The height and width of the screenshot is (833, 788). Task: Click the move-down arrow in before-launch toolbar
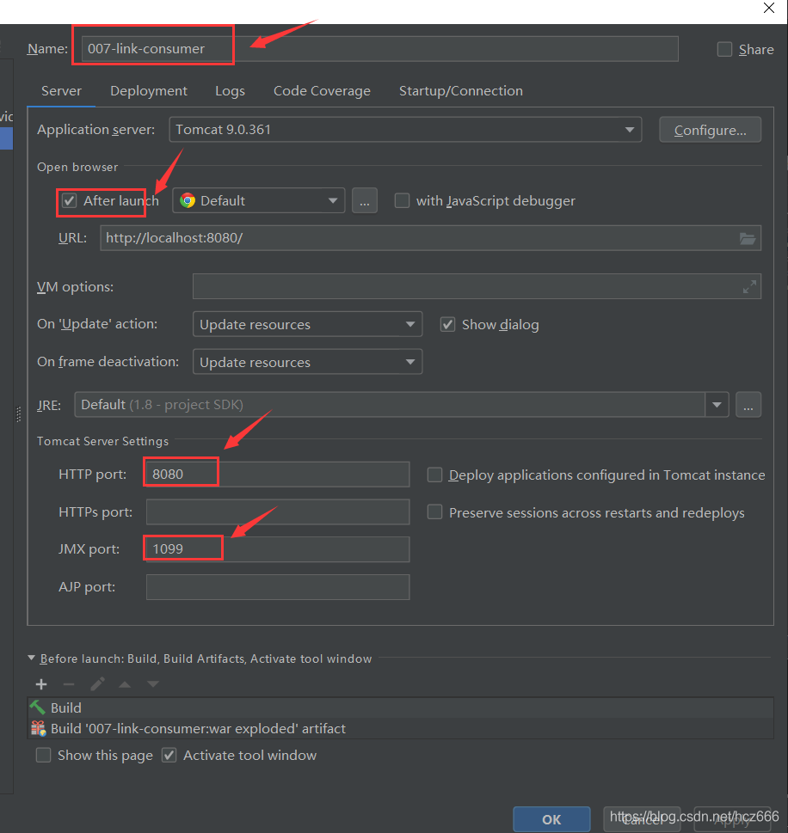(153, 684)
